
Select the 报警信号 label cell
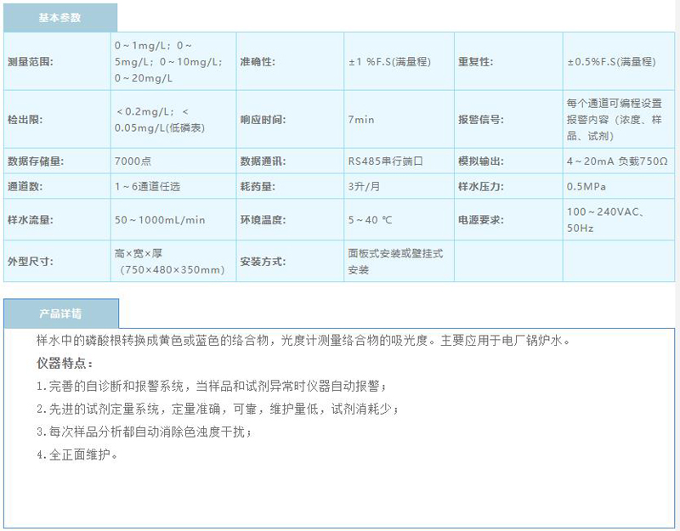[x=481, y=120]
